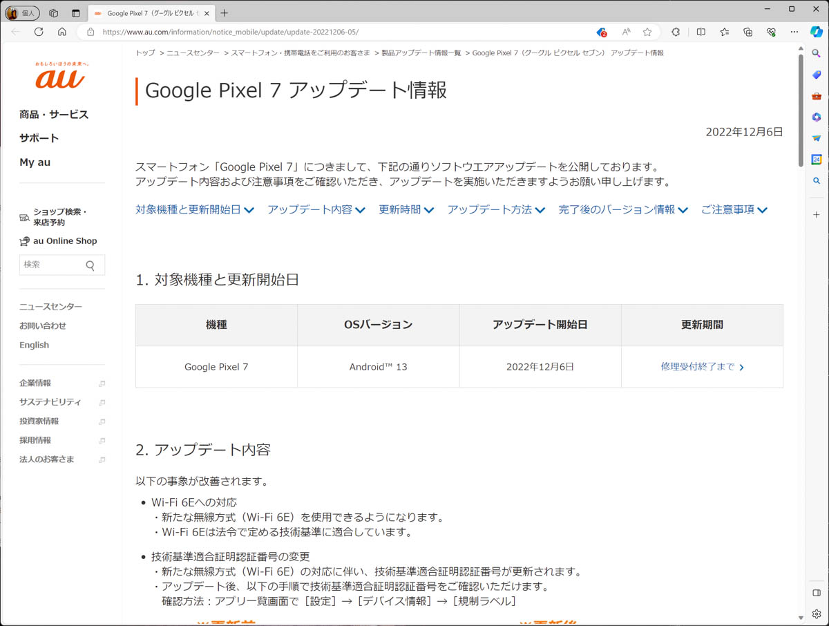
Task: Open the Collections icon
Action: tap(747, 32)
